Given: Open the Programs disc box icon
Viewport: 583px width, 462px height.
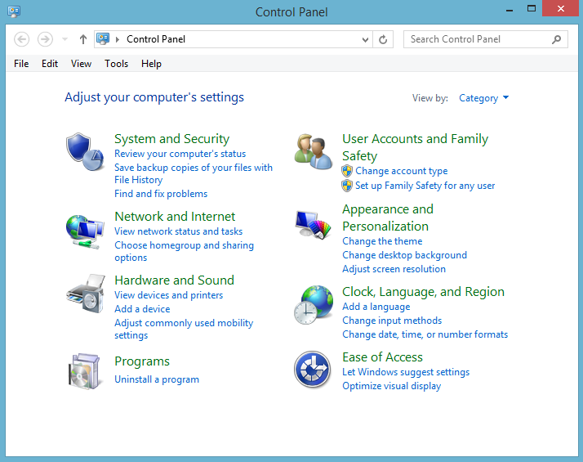Looking at the screenshot, I should click(x=84, y=370).
